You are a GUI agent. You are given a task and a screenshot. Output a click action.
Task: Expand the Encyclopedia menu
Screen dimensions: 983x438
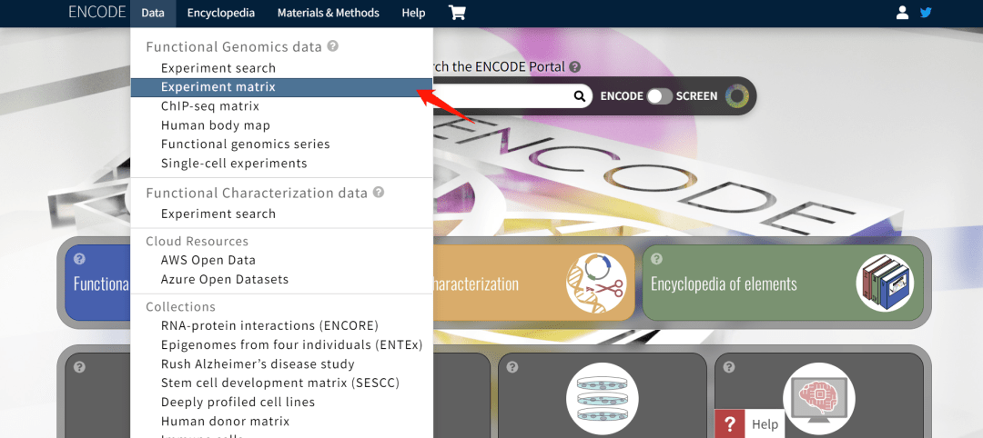coord(221,13)
